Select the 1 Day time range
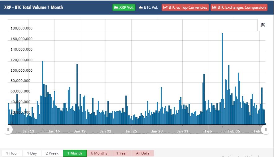Image resolution: width=274 pixels, height=157 pixels. tap(32, 153)
